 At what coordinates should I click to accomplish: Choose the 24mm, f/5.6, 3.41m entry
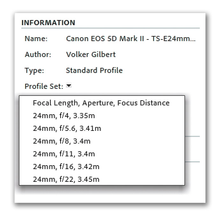tap(102, 129)
